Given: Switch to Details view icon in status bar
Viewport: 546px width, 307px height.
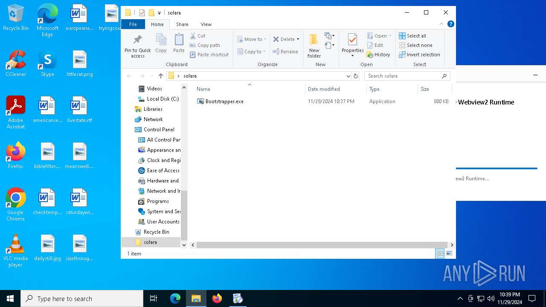Looking at the screenshot, I should (x=440, y=253).
